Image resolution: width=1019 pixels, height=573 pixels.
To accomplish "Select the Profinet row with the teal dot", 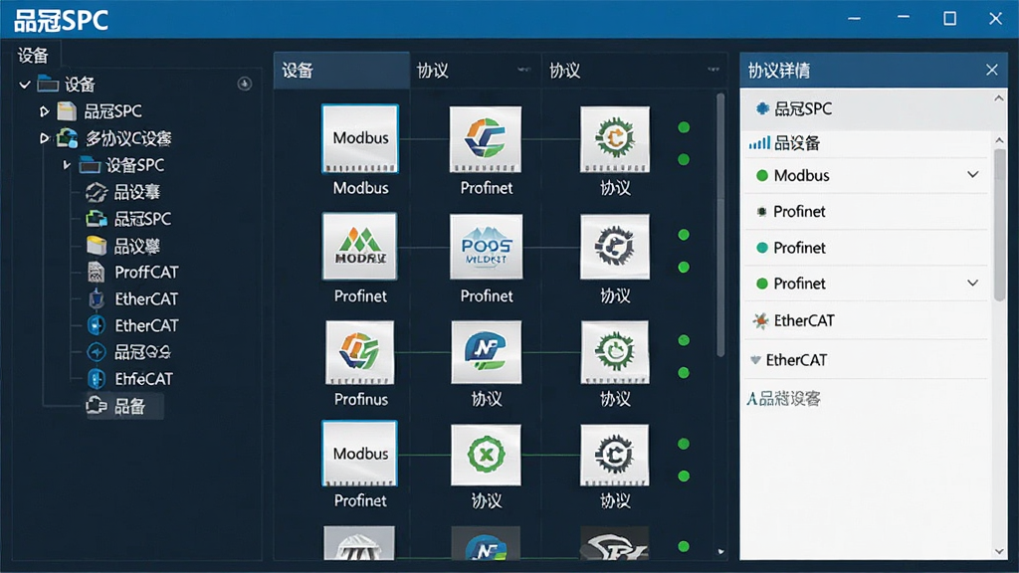I will 867,248.
